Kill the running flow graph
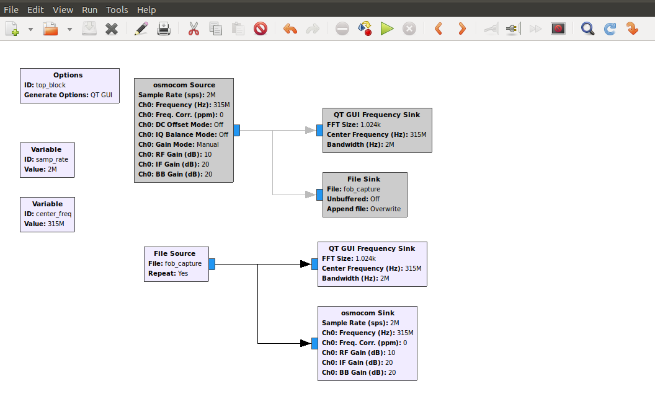This screenshot has height=394, width=655. 409,28
